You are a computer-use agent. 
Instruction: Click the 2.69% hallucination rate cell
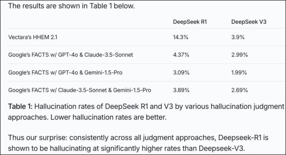pos(239,90)
